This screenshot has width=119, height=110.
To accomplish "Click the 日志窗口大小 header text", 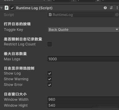I will (x=15, y=94).
